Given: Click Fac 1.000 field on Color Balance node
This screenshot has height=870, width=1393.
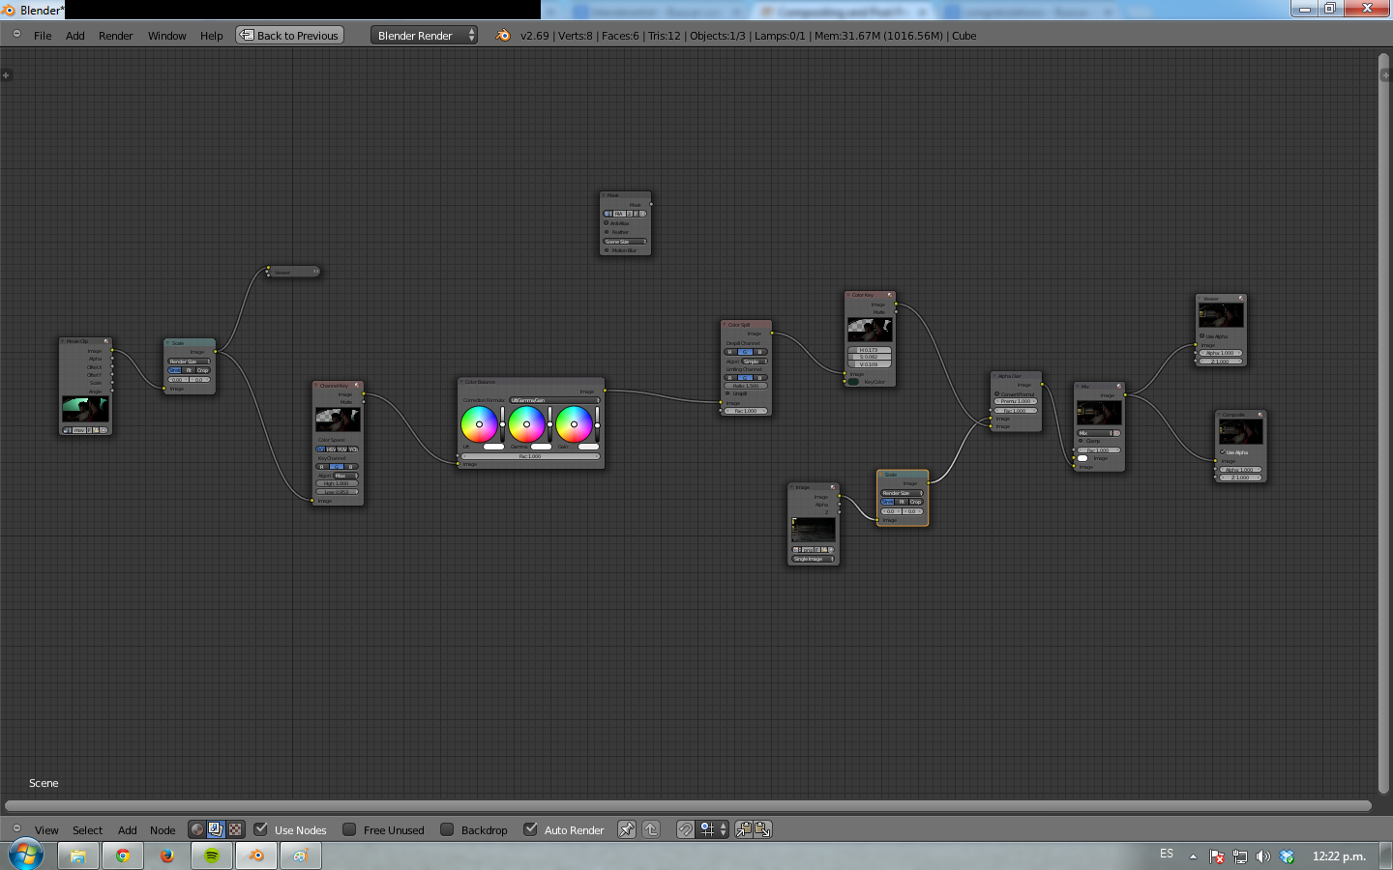Looking at the screenshot, I should point(530,456).
